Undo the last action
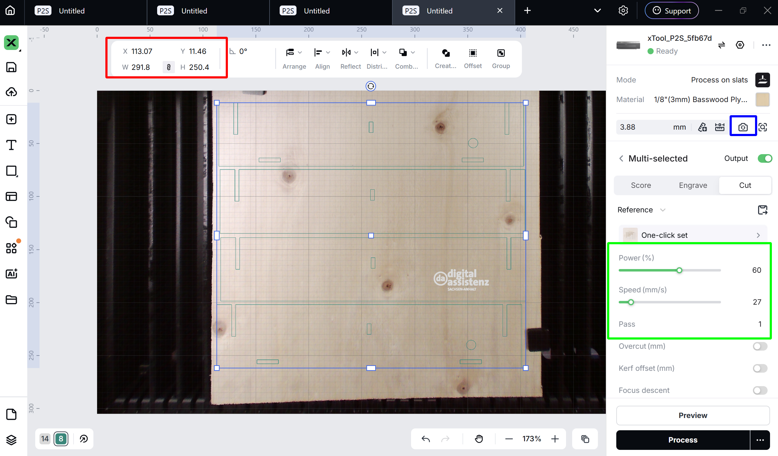 (426, 439)
